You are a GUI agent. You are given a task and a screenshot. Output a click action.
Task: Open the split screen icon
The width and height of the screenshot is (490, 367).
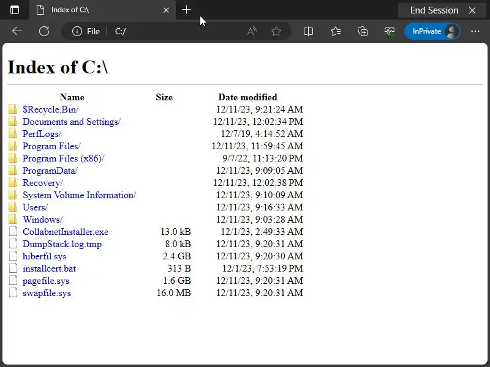coord(309,31)
